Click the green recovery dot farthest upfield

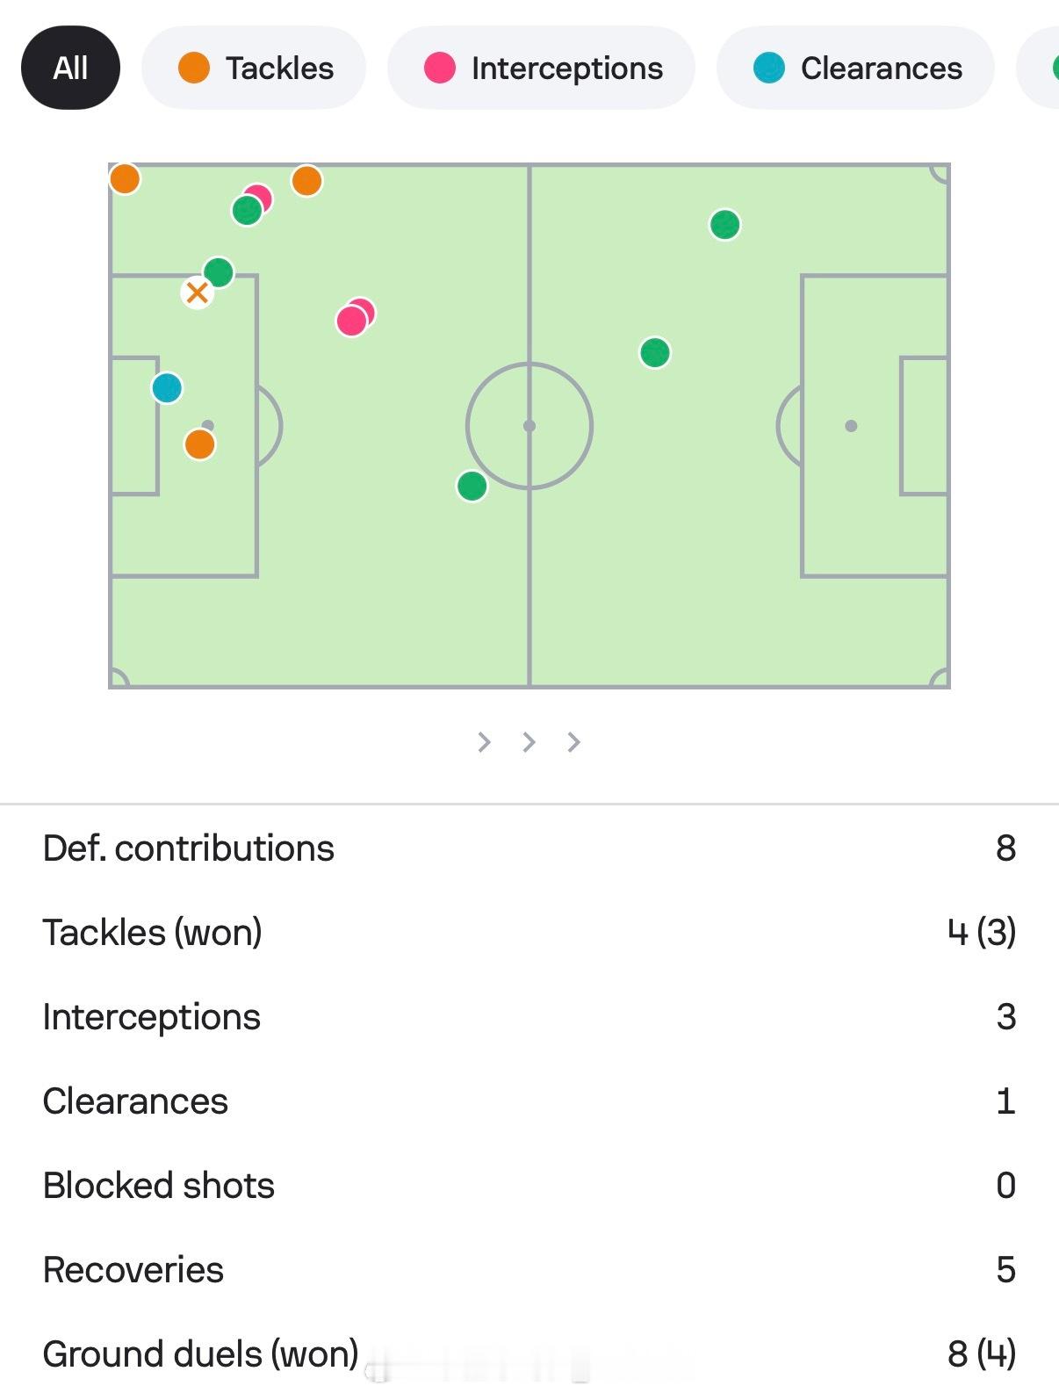point(724,225)
